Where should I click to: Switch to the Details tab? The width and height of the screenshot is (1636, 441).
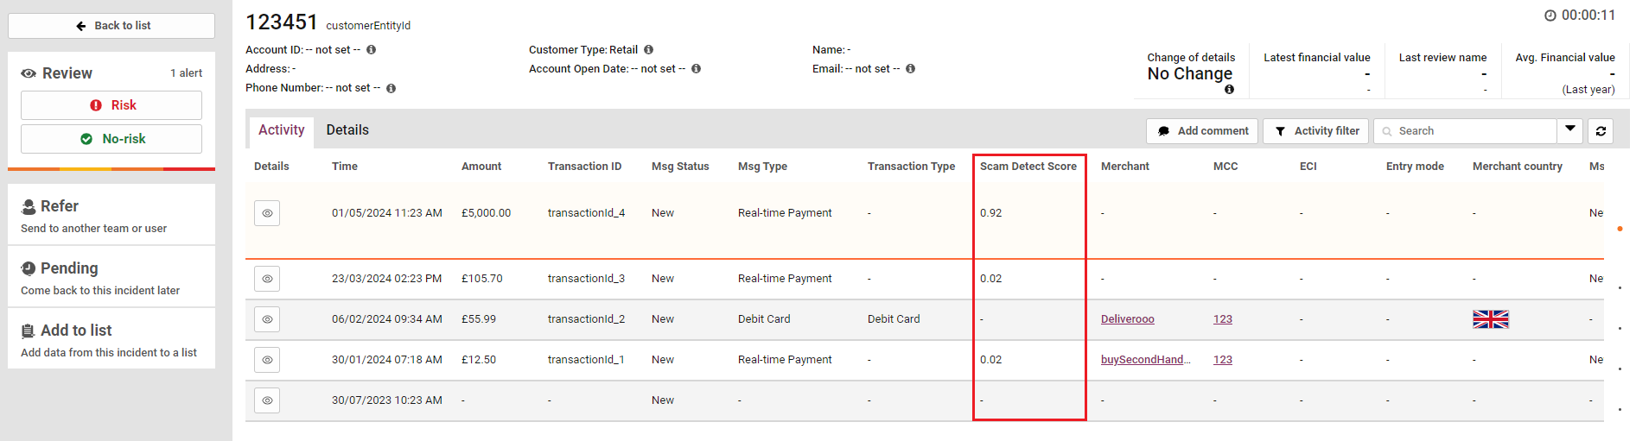click(347, 130)
